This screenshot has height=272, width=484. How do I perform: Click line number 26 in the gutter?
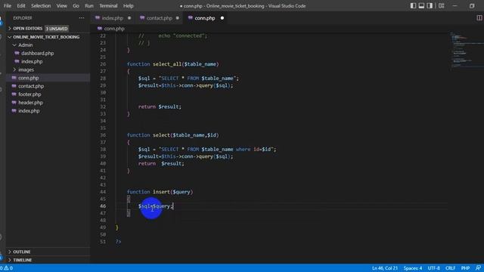[103, 64]
